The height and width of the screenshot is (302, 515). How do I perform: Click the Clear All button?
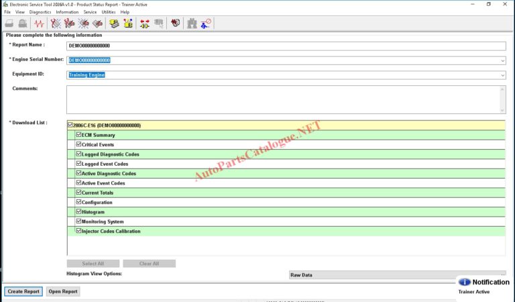click(149, 264)
